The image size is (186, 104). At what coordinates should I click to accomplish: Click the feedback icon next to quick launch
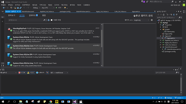click(x=147, y=2)
